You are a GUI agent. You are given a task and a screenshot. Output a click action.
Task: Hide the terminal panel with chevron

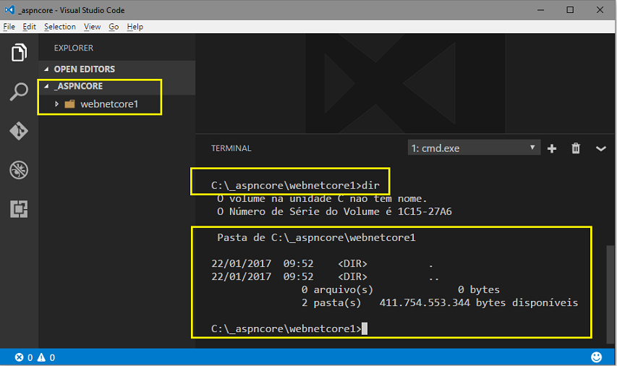pyautogui.click(x=600, y=149)
